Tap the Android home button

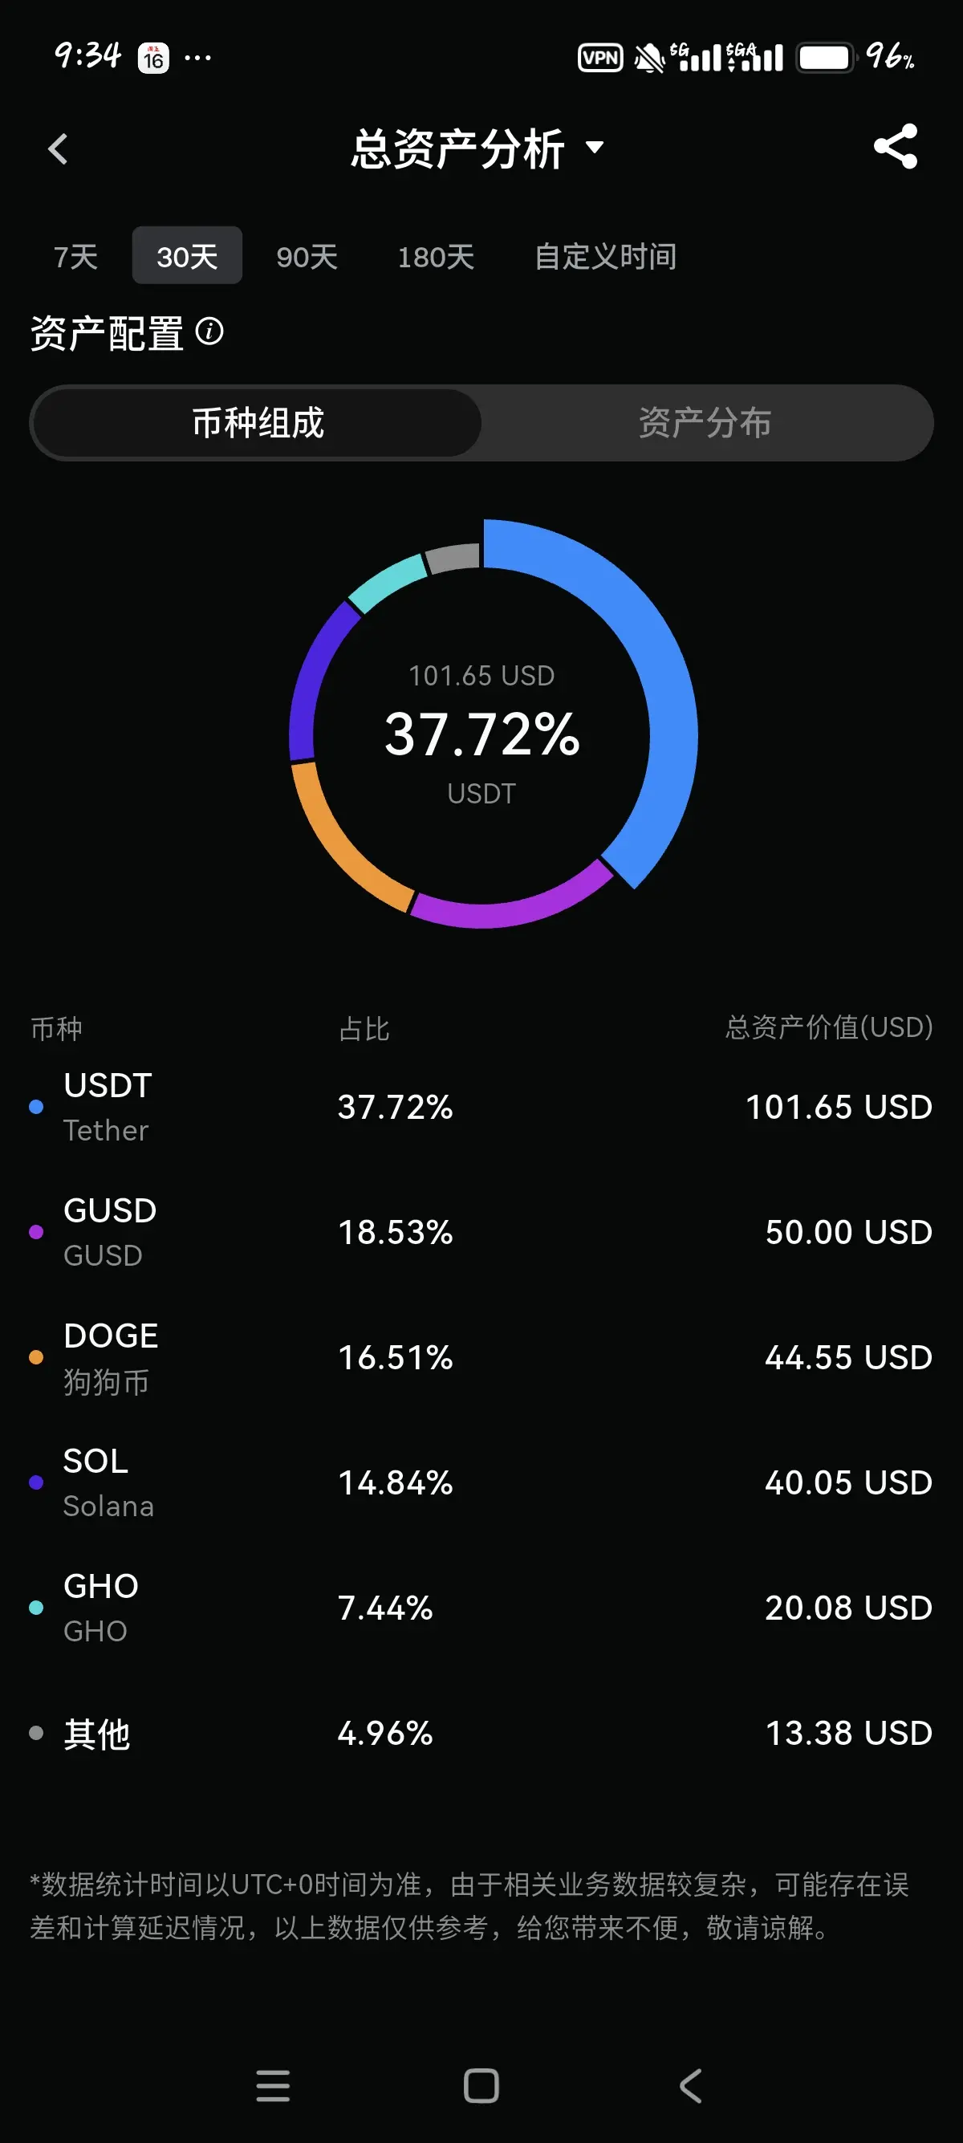click(481, 2085)
